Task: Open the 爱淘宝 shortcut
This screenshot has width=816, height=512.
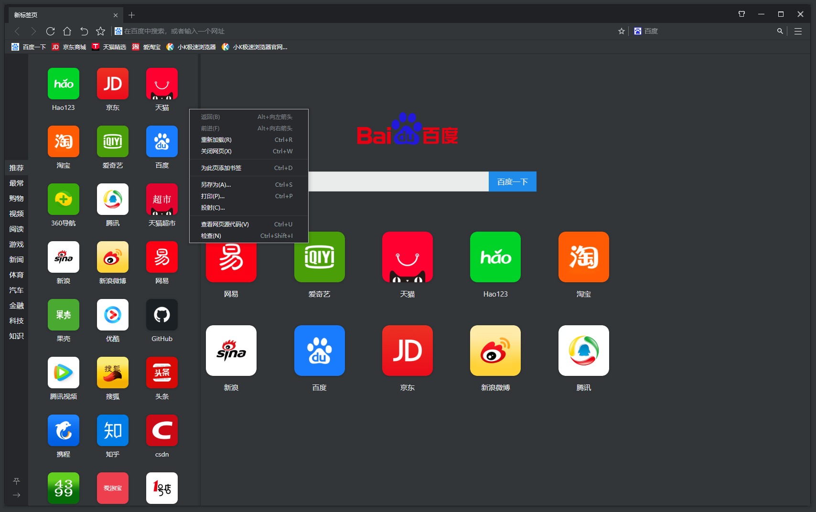Action: click(x=113, y=488)
